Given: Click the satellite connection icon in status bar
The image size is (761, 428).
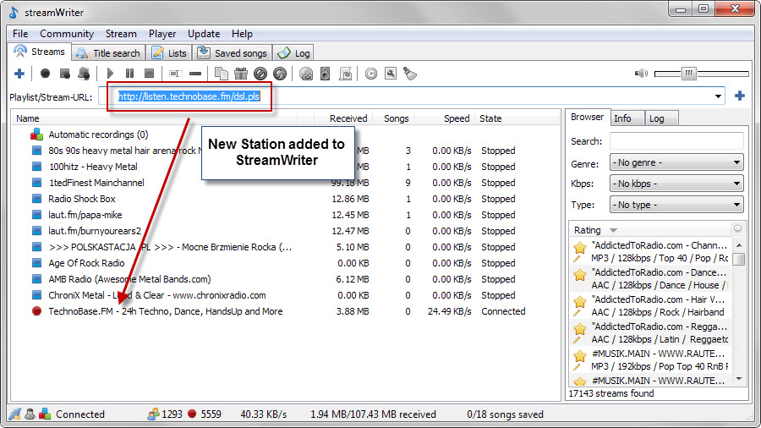Looking at the screenshot, I should click(15, 414).
